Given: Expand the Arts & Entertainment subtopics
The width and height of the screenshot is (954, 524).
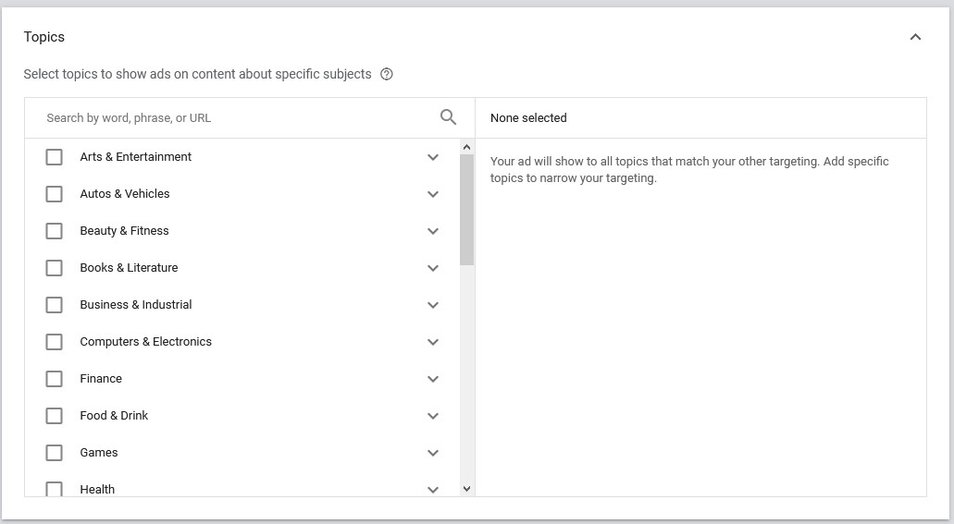Looking at the screenshot, I should [432, 157].
